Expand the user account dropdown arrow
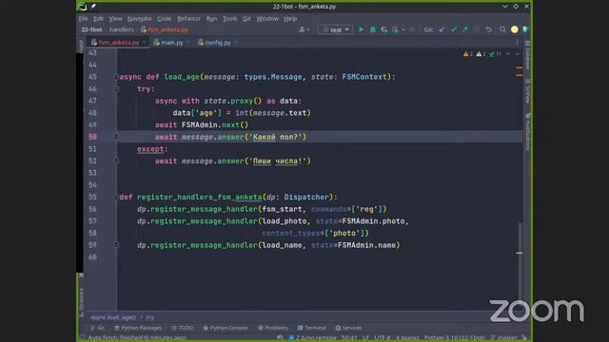Image resolution: width=609 pixels, height=342 pixels. tap(308, 29)
